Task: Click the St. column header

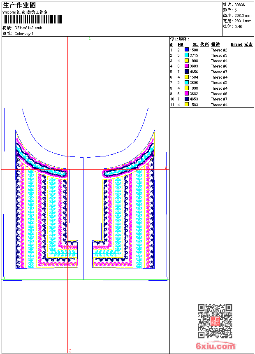Action: (195, 44)
